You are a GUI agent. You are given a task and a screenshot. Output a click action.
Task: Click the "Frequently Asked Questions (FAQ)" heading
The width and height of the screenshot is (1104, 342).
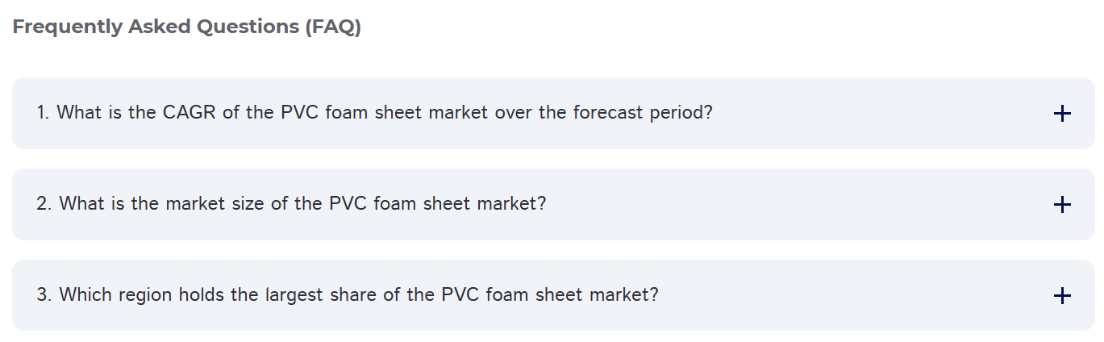pos(187,27)
